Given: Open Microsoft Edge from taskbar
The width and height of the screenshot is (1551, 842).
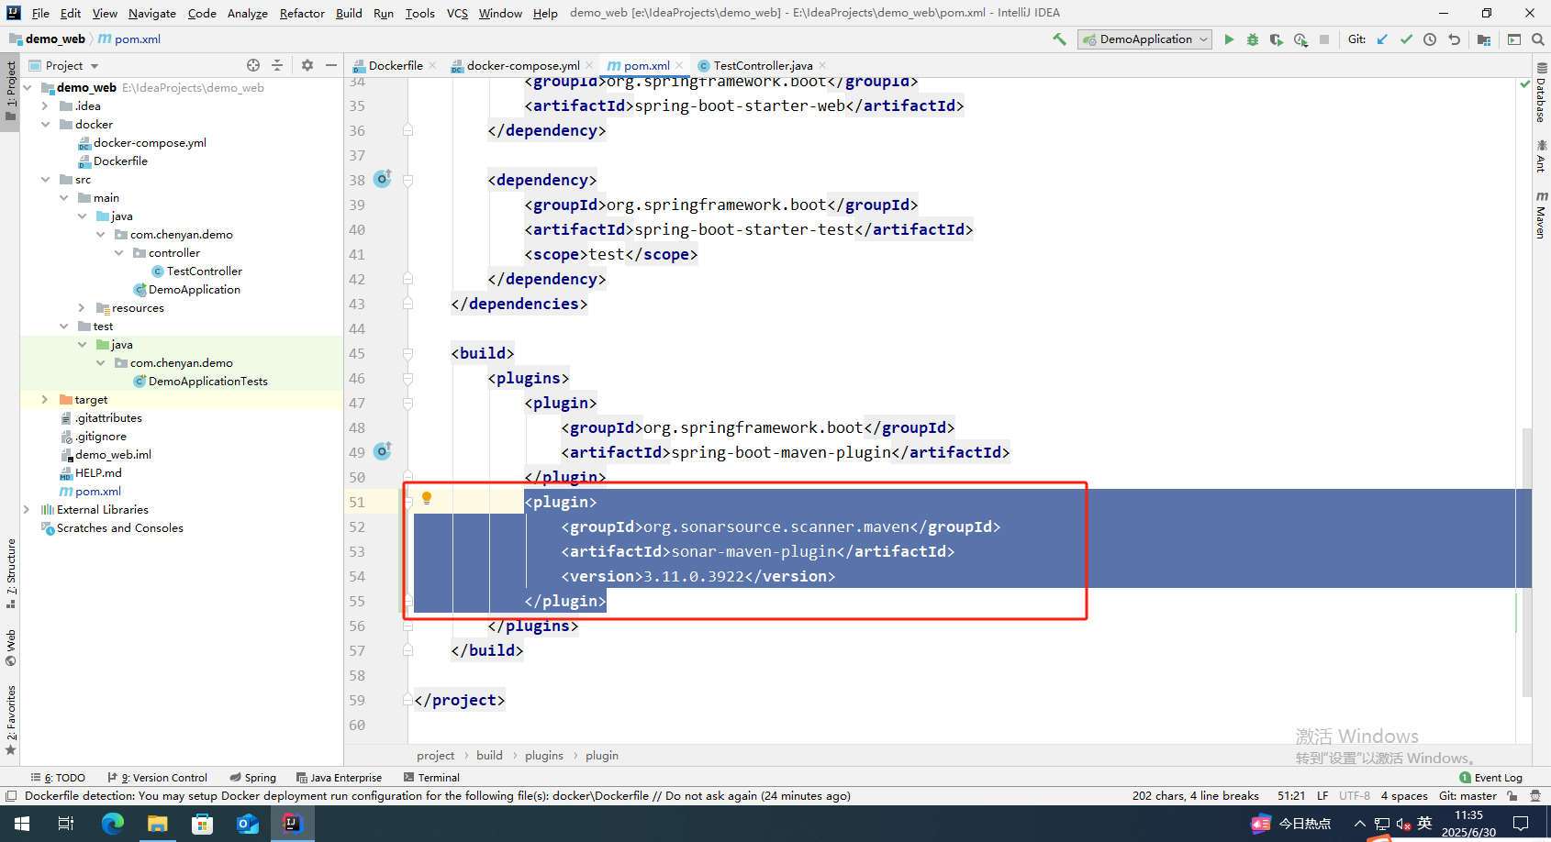Looking at the screenshot, I should tap(112, 824).
